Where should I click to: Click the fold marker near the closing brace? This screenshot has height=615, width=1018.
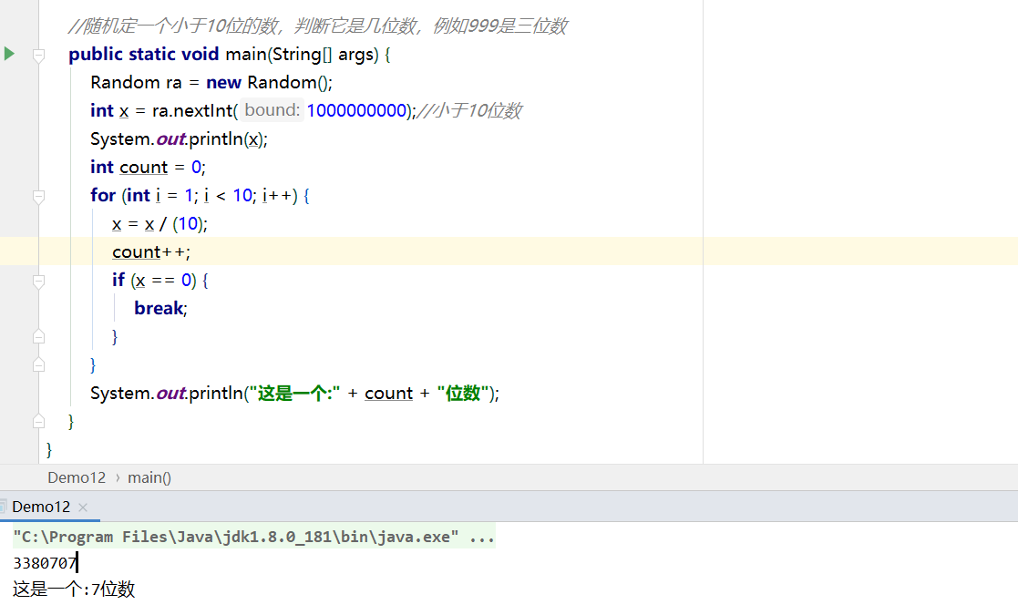[38, 420]
